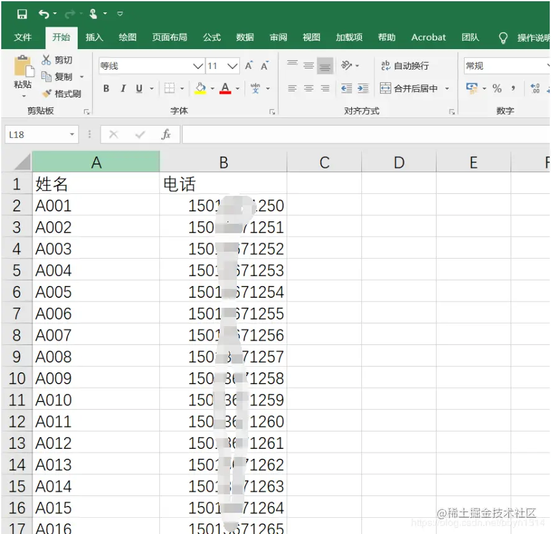Viewport: 551px width, 534px height.
Task: Click the Redo arrow icon
Action: tap(70, 14)
